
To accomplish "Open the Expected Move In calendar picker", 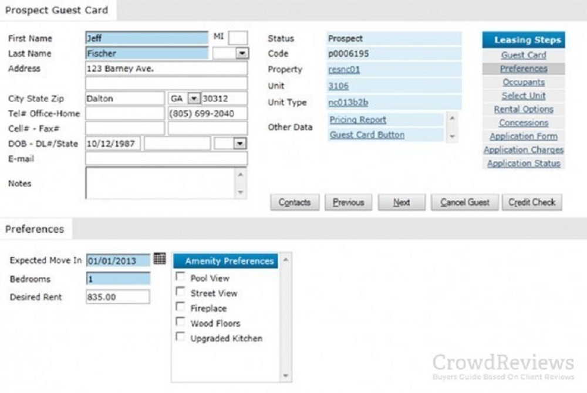I will (x=159, y=259).
